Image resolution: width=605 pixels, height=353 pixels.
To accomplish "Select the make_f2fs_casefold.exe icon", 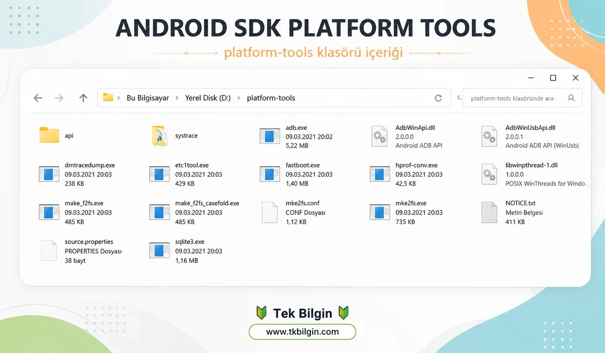I will pyautogui.click(x=159, y=212).
